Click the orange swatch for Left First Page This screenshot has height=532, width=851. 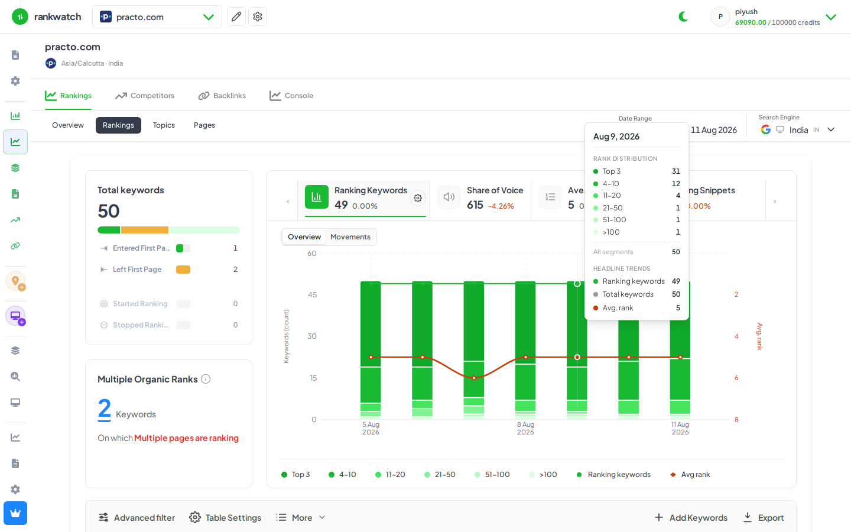(x=183, y=270)
